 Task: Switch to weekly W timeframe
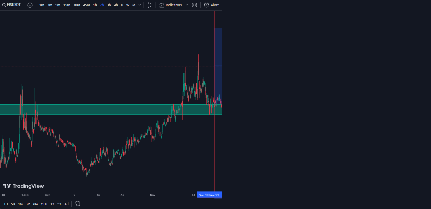coord(128,5)
